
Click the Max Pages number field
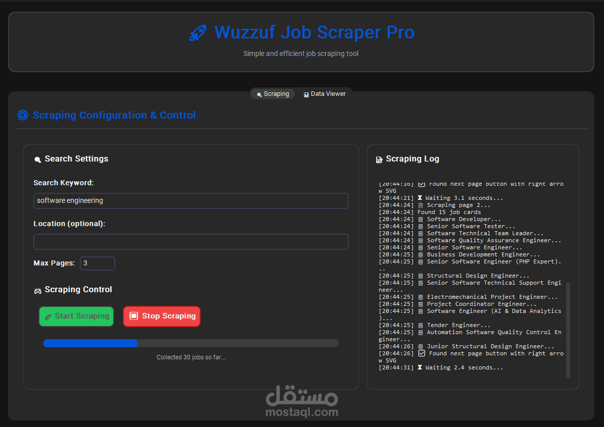pyautogui.click(x=98, y=263)
